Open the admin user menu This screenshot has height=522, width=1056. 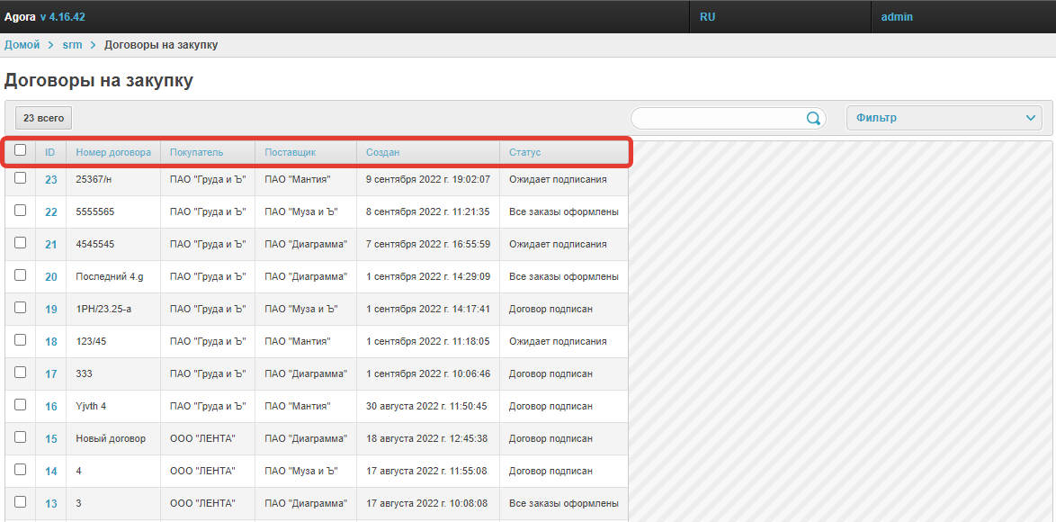897,17
